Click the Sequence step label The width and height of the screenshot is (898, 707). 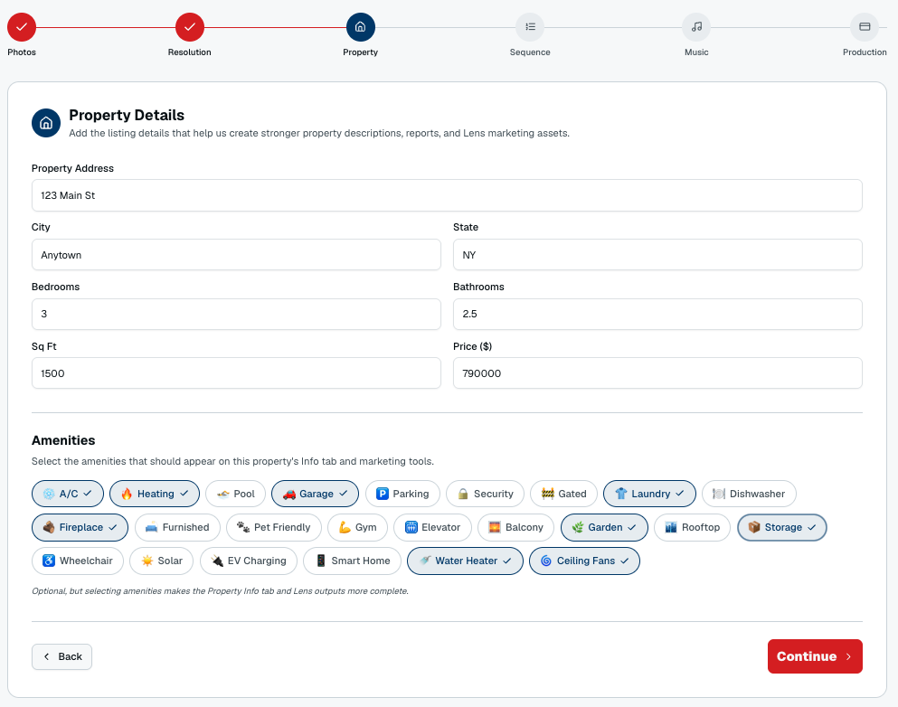(530, 52)
